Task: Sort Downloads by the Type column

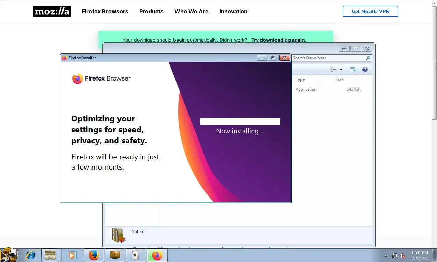Action: (x=313, y=79)
